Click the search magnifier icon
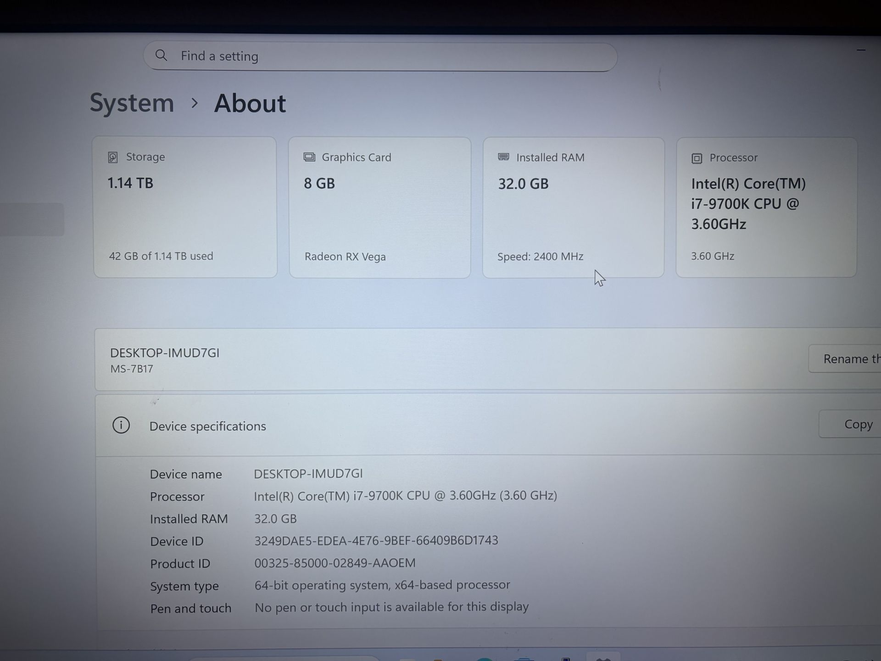Viewport: 881px width, 661px height. (161, 56)
